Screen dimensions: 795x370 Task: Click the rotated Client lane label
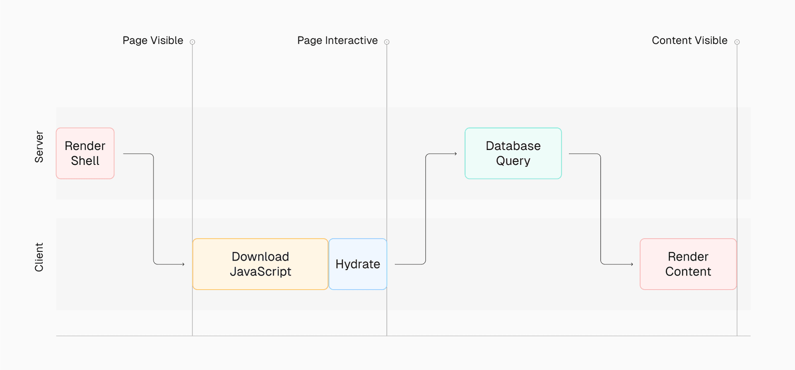click(39, 257)
